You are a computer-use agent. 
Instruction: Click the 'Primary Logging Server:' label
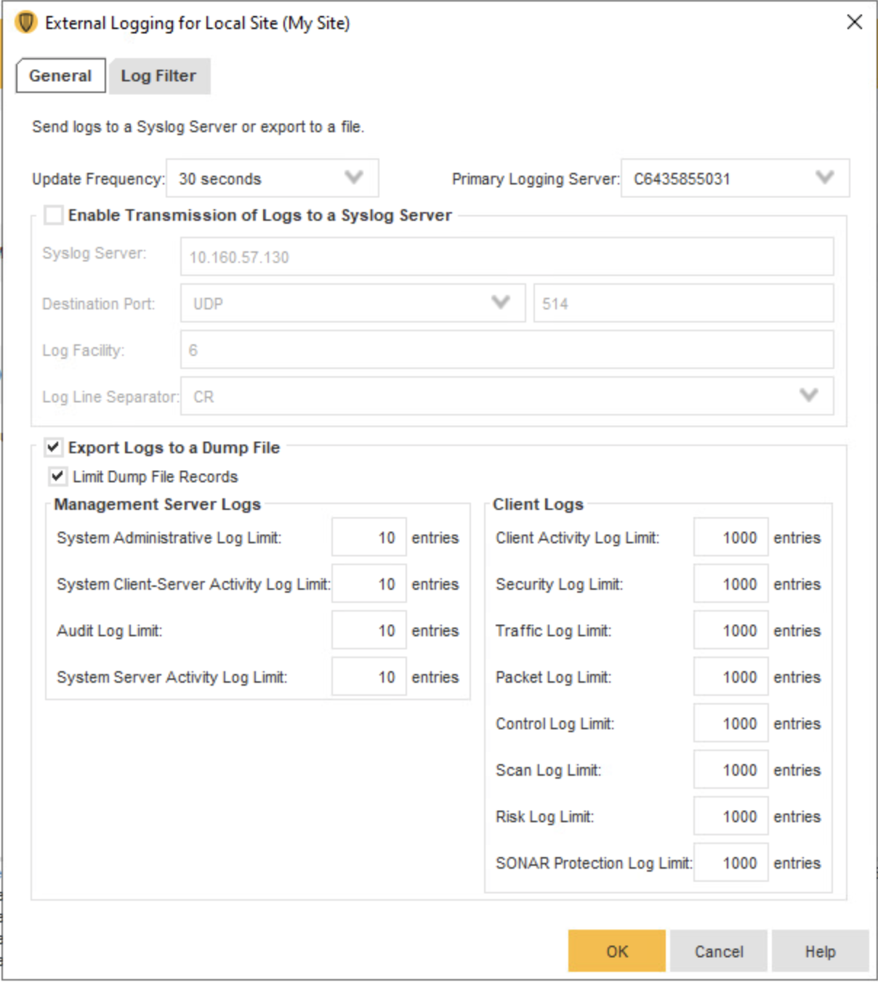pyautogui.click(x=536, y=179)
